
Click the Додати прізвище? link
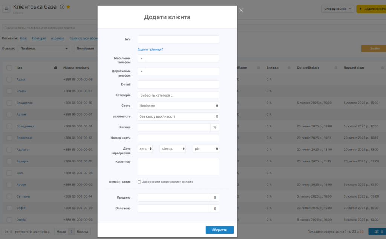(150, 49)
